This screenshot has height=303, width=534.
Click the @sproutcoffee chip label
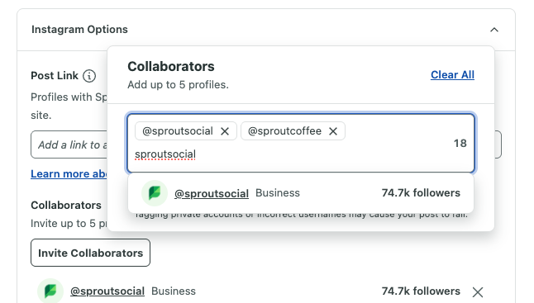pyautogui.click(x=284, y=131)
